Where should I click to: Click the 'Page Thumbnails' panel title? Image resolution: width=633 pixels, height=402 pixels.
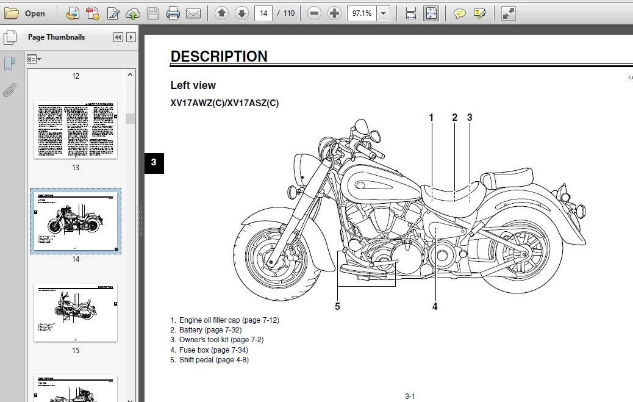(x=56, y=37)
